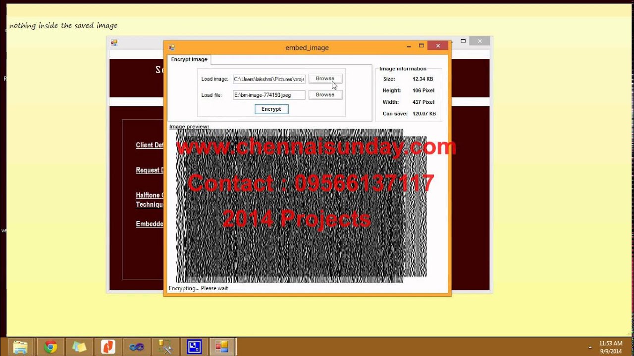This screenshot has width=634, height=356.
Task: Minimize the embed_image window
Action: (x=409, y=46)
